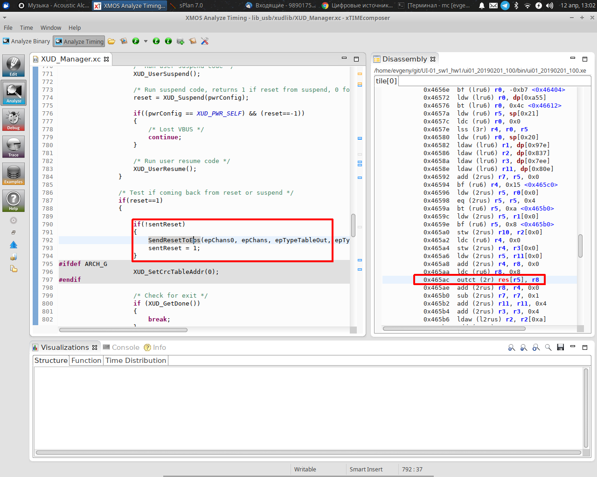
Task: Click the green L toolbar icon
Action: [168, 41]
